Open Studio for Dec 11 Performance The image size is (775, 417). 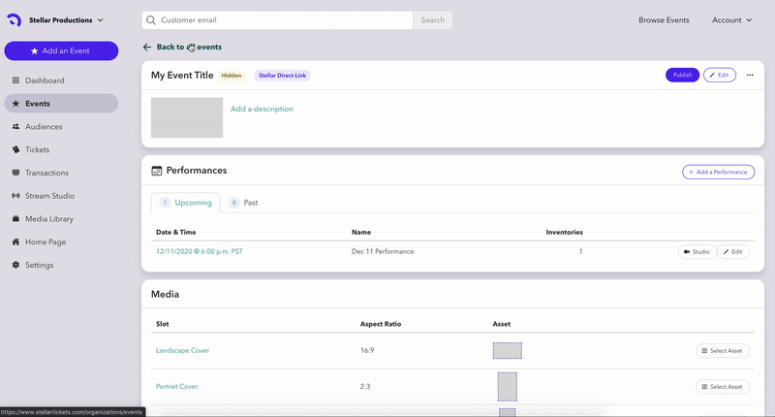click(x=697, y=252)
